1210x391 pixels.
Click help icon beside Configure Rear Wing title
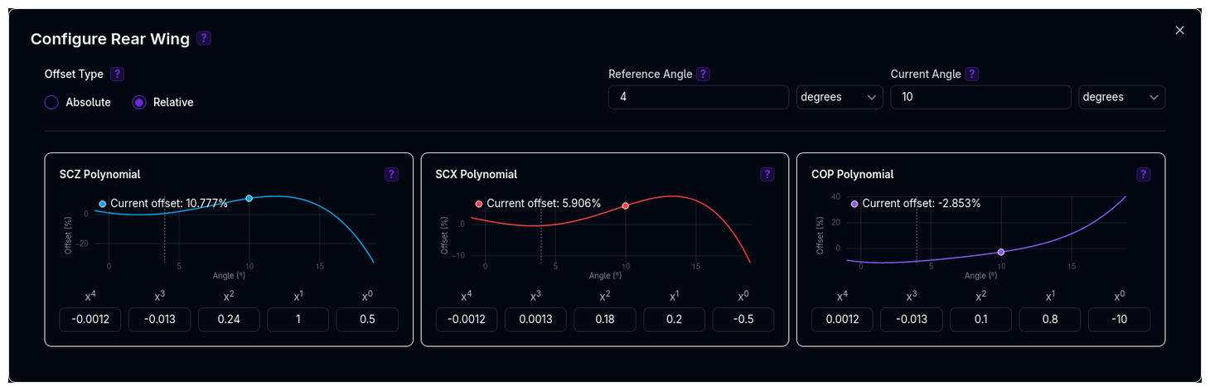tap(204, 38)
